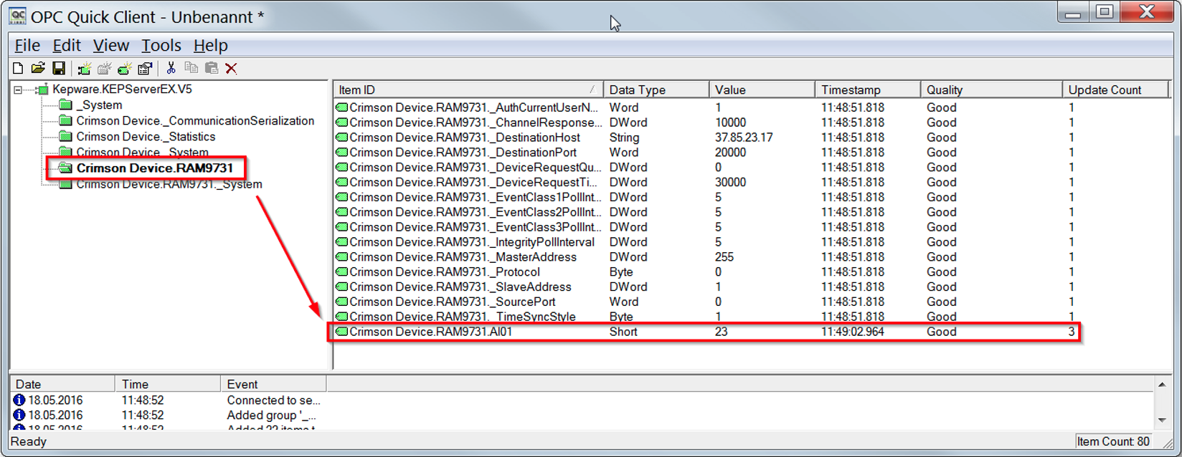
Task: Click the info icon of the Connected event
Action: (x=19, y=400)
